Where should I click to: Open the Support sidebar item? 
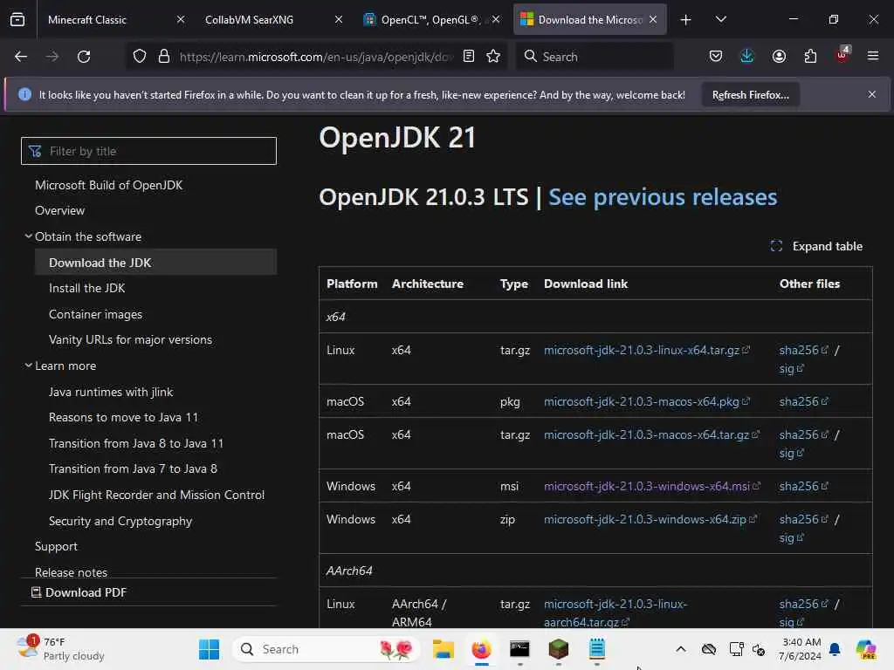(56, 546)
